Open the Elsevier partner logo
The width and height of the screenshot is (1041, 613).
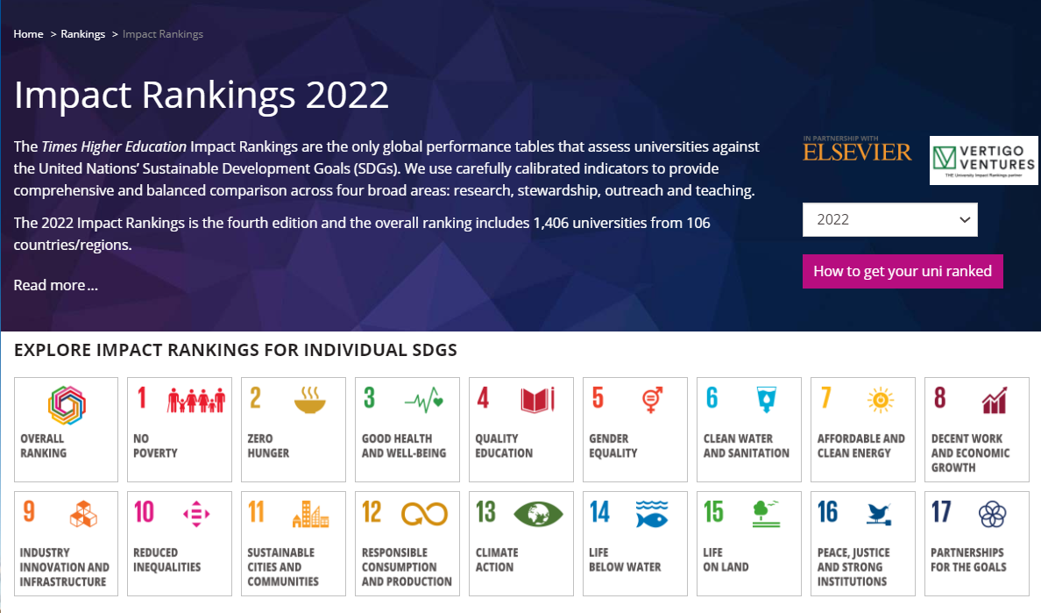857,151
